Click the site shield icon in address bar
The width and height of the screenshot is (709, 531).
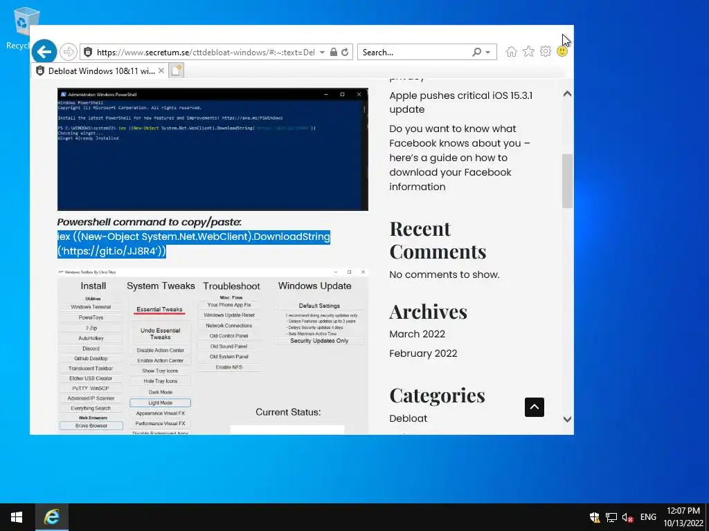click(88, 53)
